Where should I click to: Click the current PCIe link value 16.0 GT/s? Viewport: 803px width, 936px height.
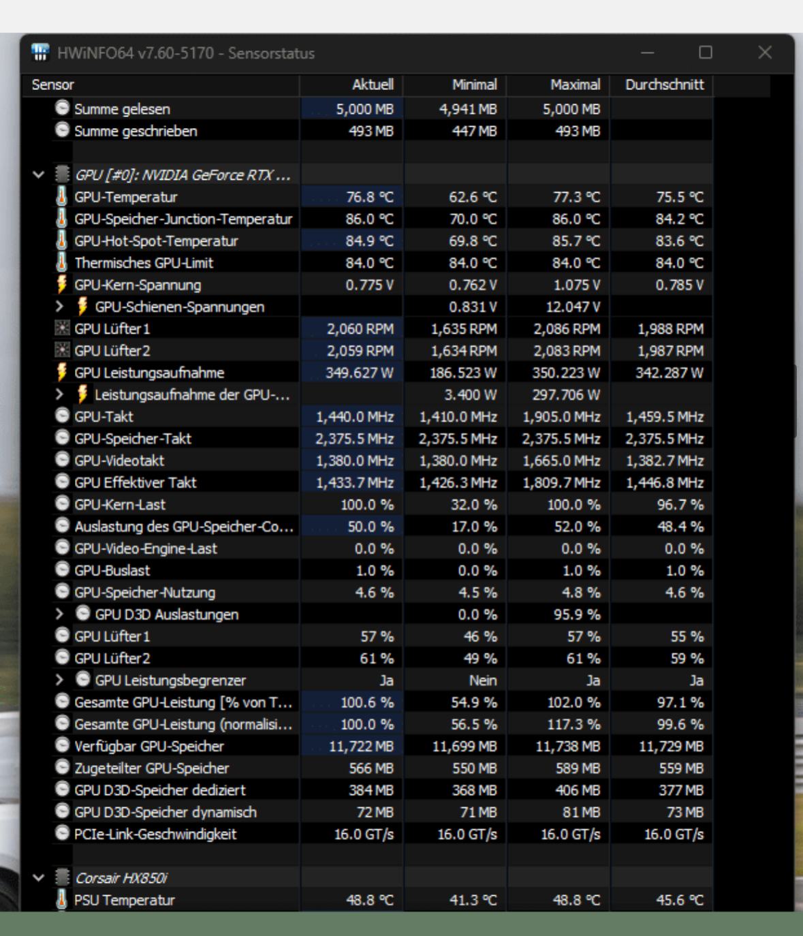(x=364, y=834)
